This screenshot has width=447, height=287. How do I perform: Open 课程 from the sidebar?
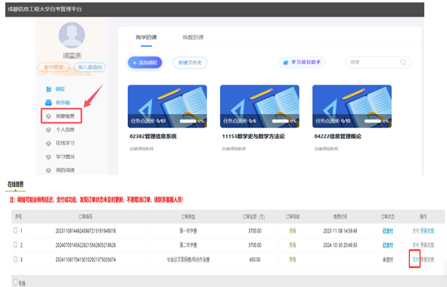(60, 89)
